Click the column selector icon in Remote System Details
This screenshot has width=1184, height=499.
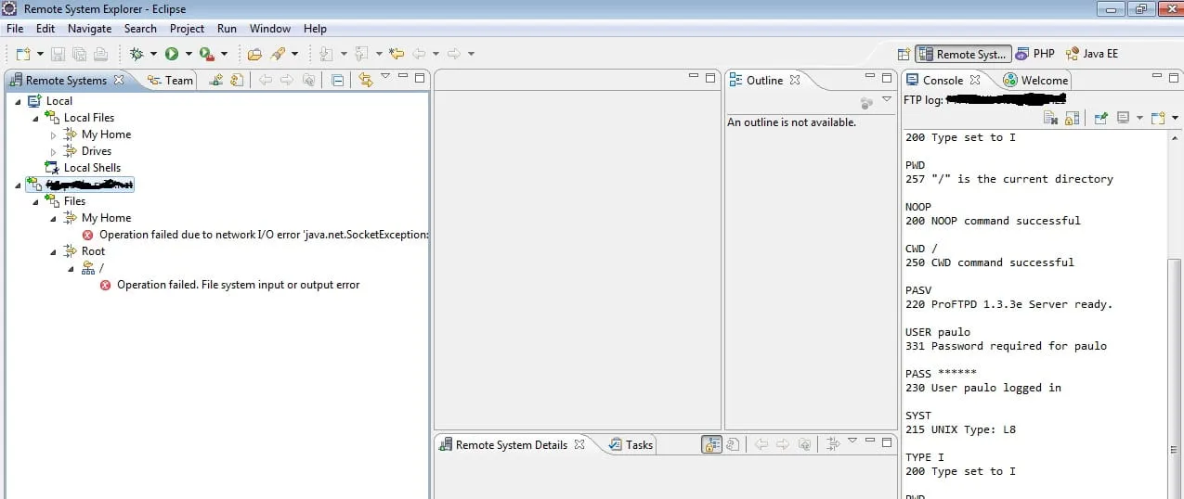(x=833, y=444)
